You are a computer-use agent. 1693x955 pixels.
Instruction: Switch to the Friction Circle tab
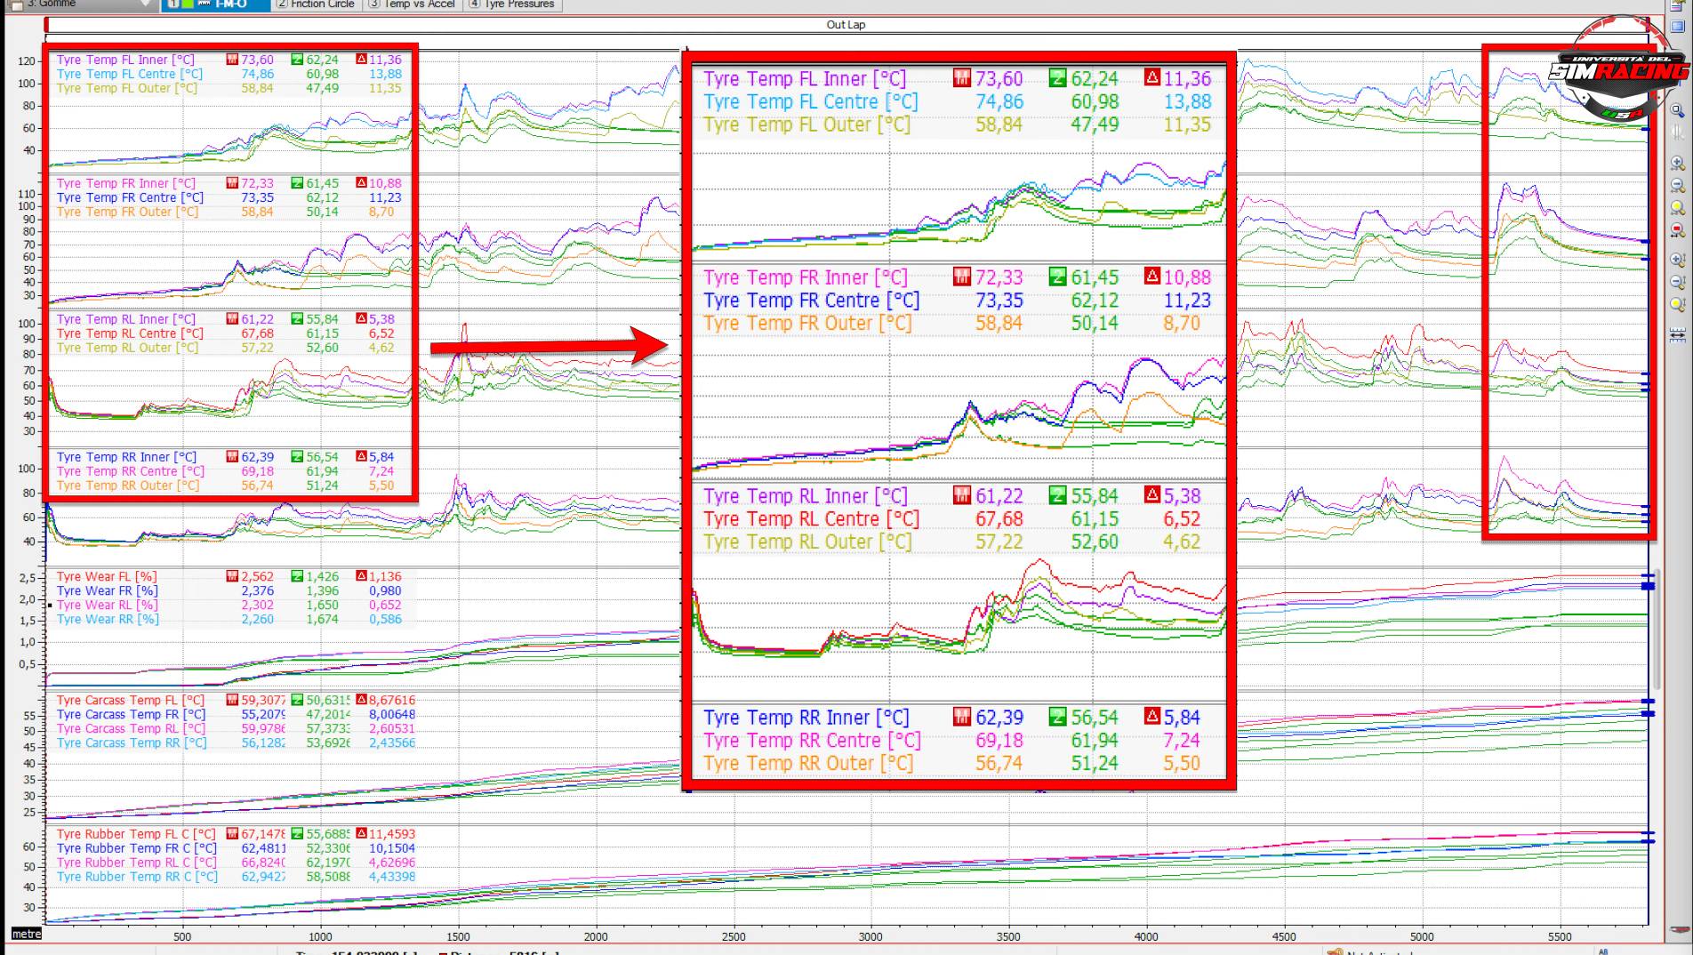(x=316, y=4)
